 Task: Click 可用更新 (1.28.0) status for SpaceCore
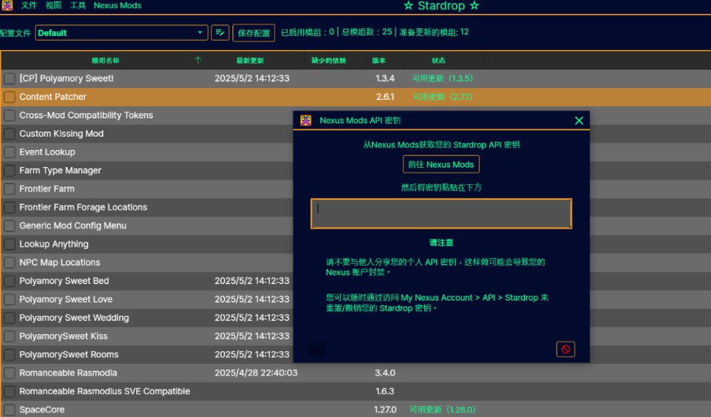(x=442, y=410)
